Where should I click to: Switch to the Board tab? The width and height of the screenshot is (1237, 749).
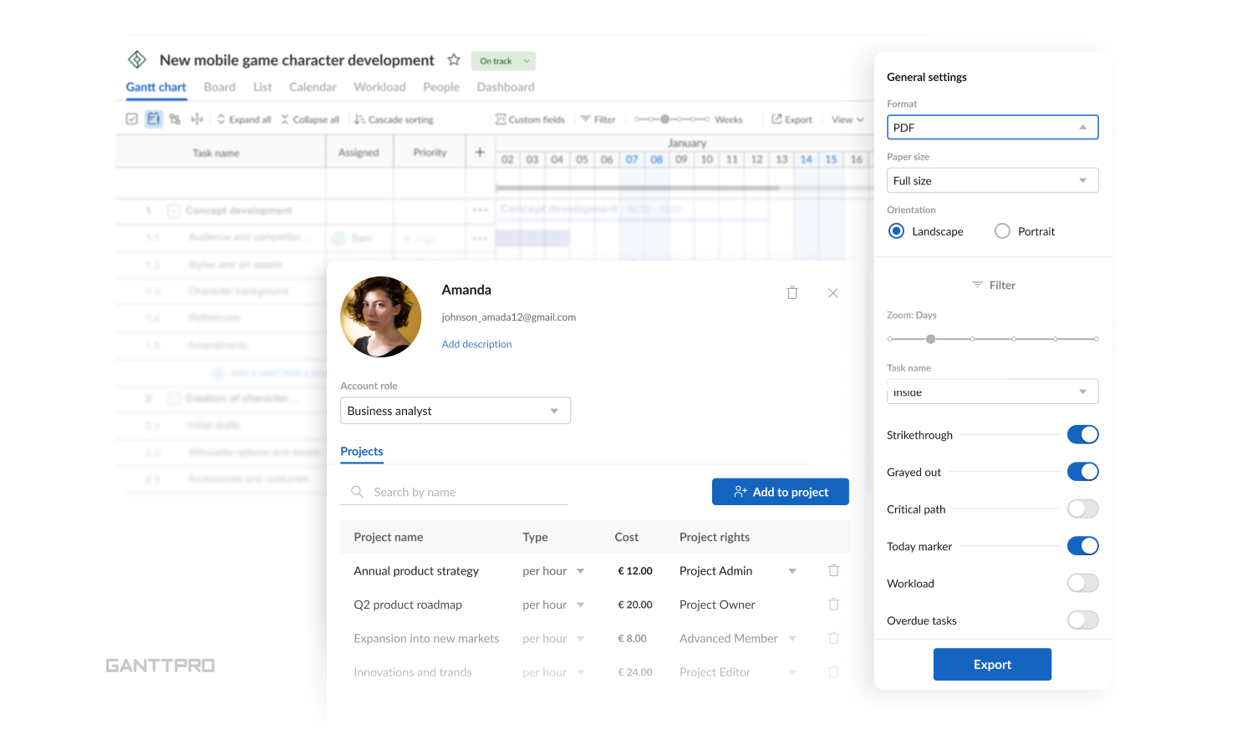[x=219, y=86]
